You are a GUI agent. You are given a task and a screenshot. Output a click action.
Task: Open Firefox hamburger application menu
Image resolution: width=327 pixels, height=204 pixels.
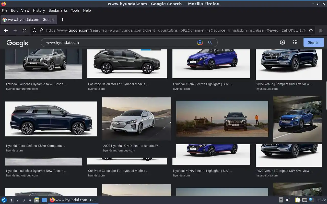pos(321,30)
